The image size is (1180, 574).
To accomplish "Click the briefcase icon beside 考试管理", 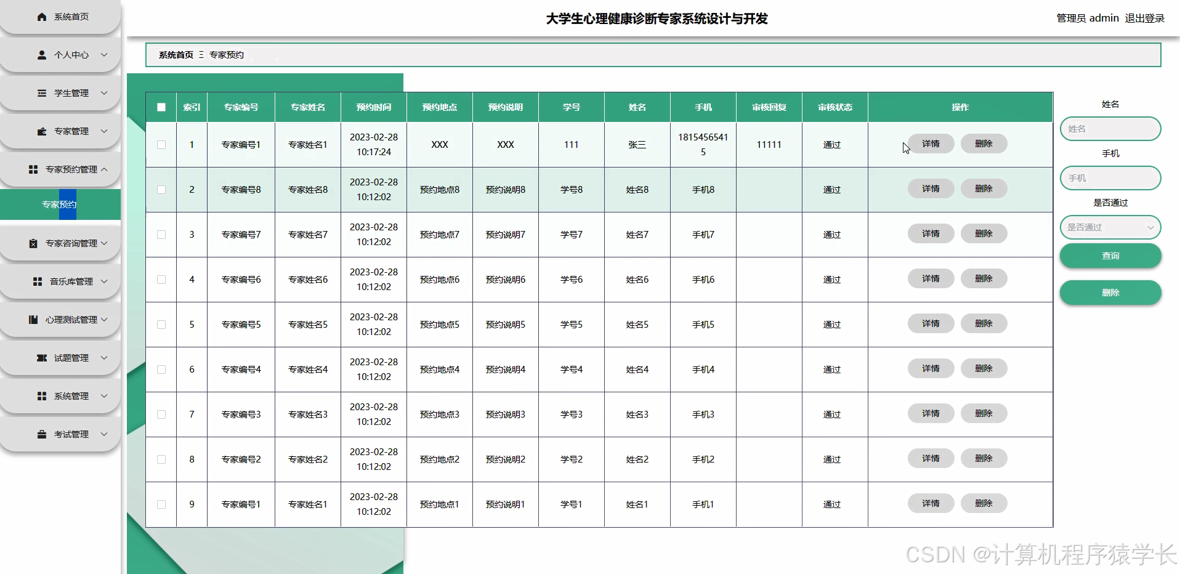I will point(42,434).
